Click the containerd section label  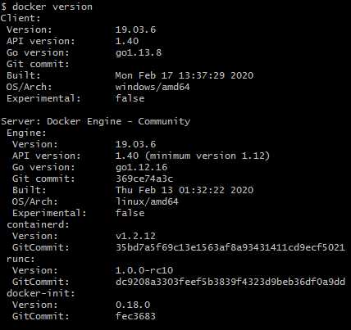pyautogui.click(x=38, y=224)
